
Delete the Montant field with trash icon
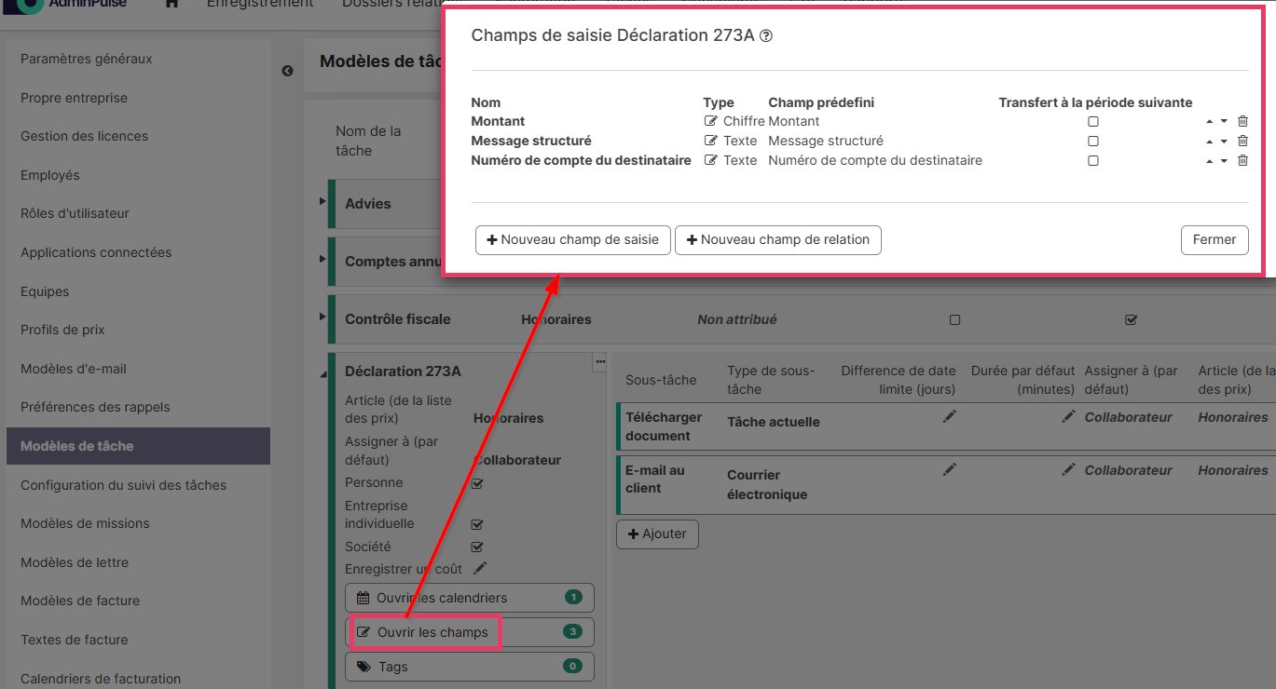[1242, 121]
